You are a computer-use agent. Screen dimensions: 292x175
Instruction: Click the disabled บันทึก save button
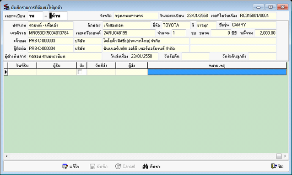[98, 166]
